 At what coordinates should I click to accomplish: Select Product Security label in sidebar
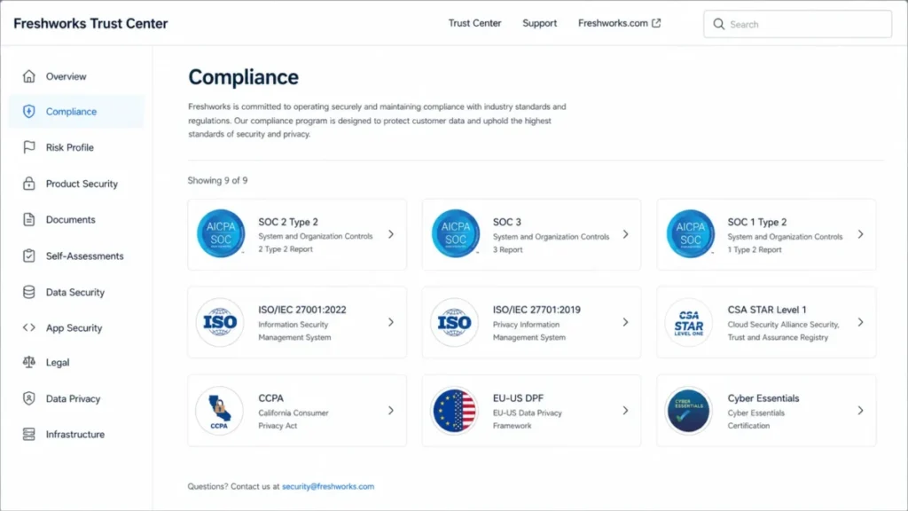(x=82, y=184)
